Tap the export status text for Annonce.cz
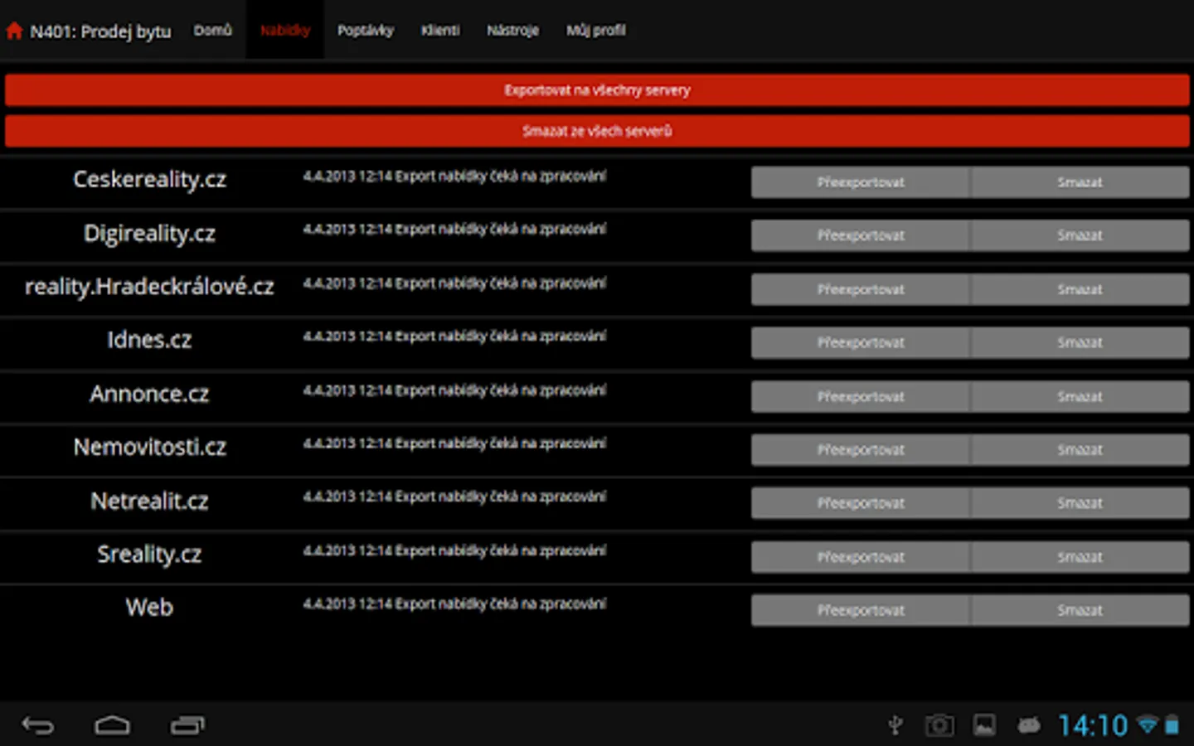Viewport: 1194px width, 746px height. [454, 390]
